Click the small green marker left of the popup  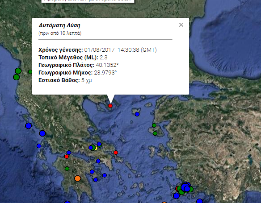click(30, 72)
